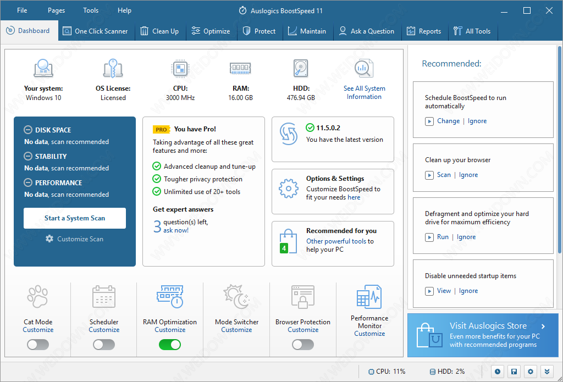This screenshot has width=563, height=382.
Task: Select the Dashboard tab
Action: [x=29, y=31]
